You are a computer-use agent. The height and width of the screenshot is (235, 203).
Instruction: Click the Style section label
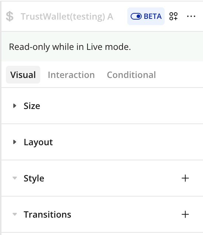pyautogui.click(x=34, y=178)
